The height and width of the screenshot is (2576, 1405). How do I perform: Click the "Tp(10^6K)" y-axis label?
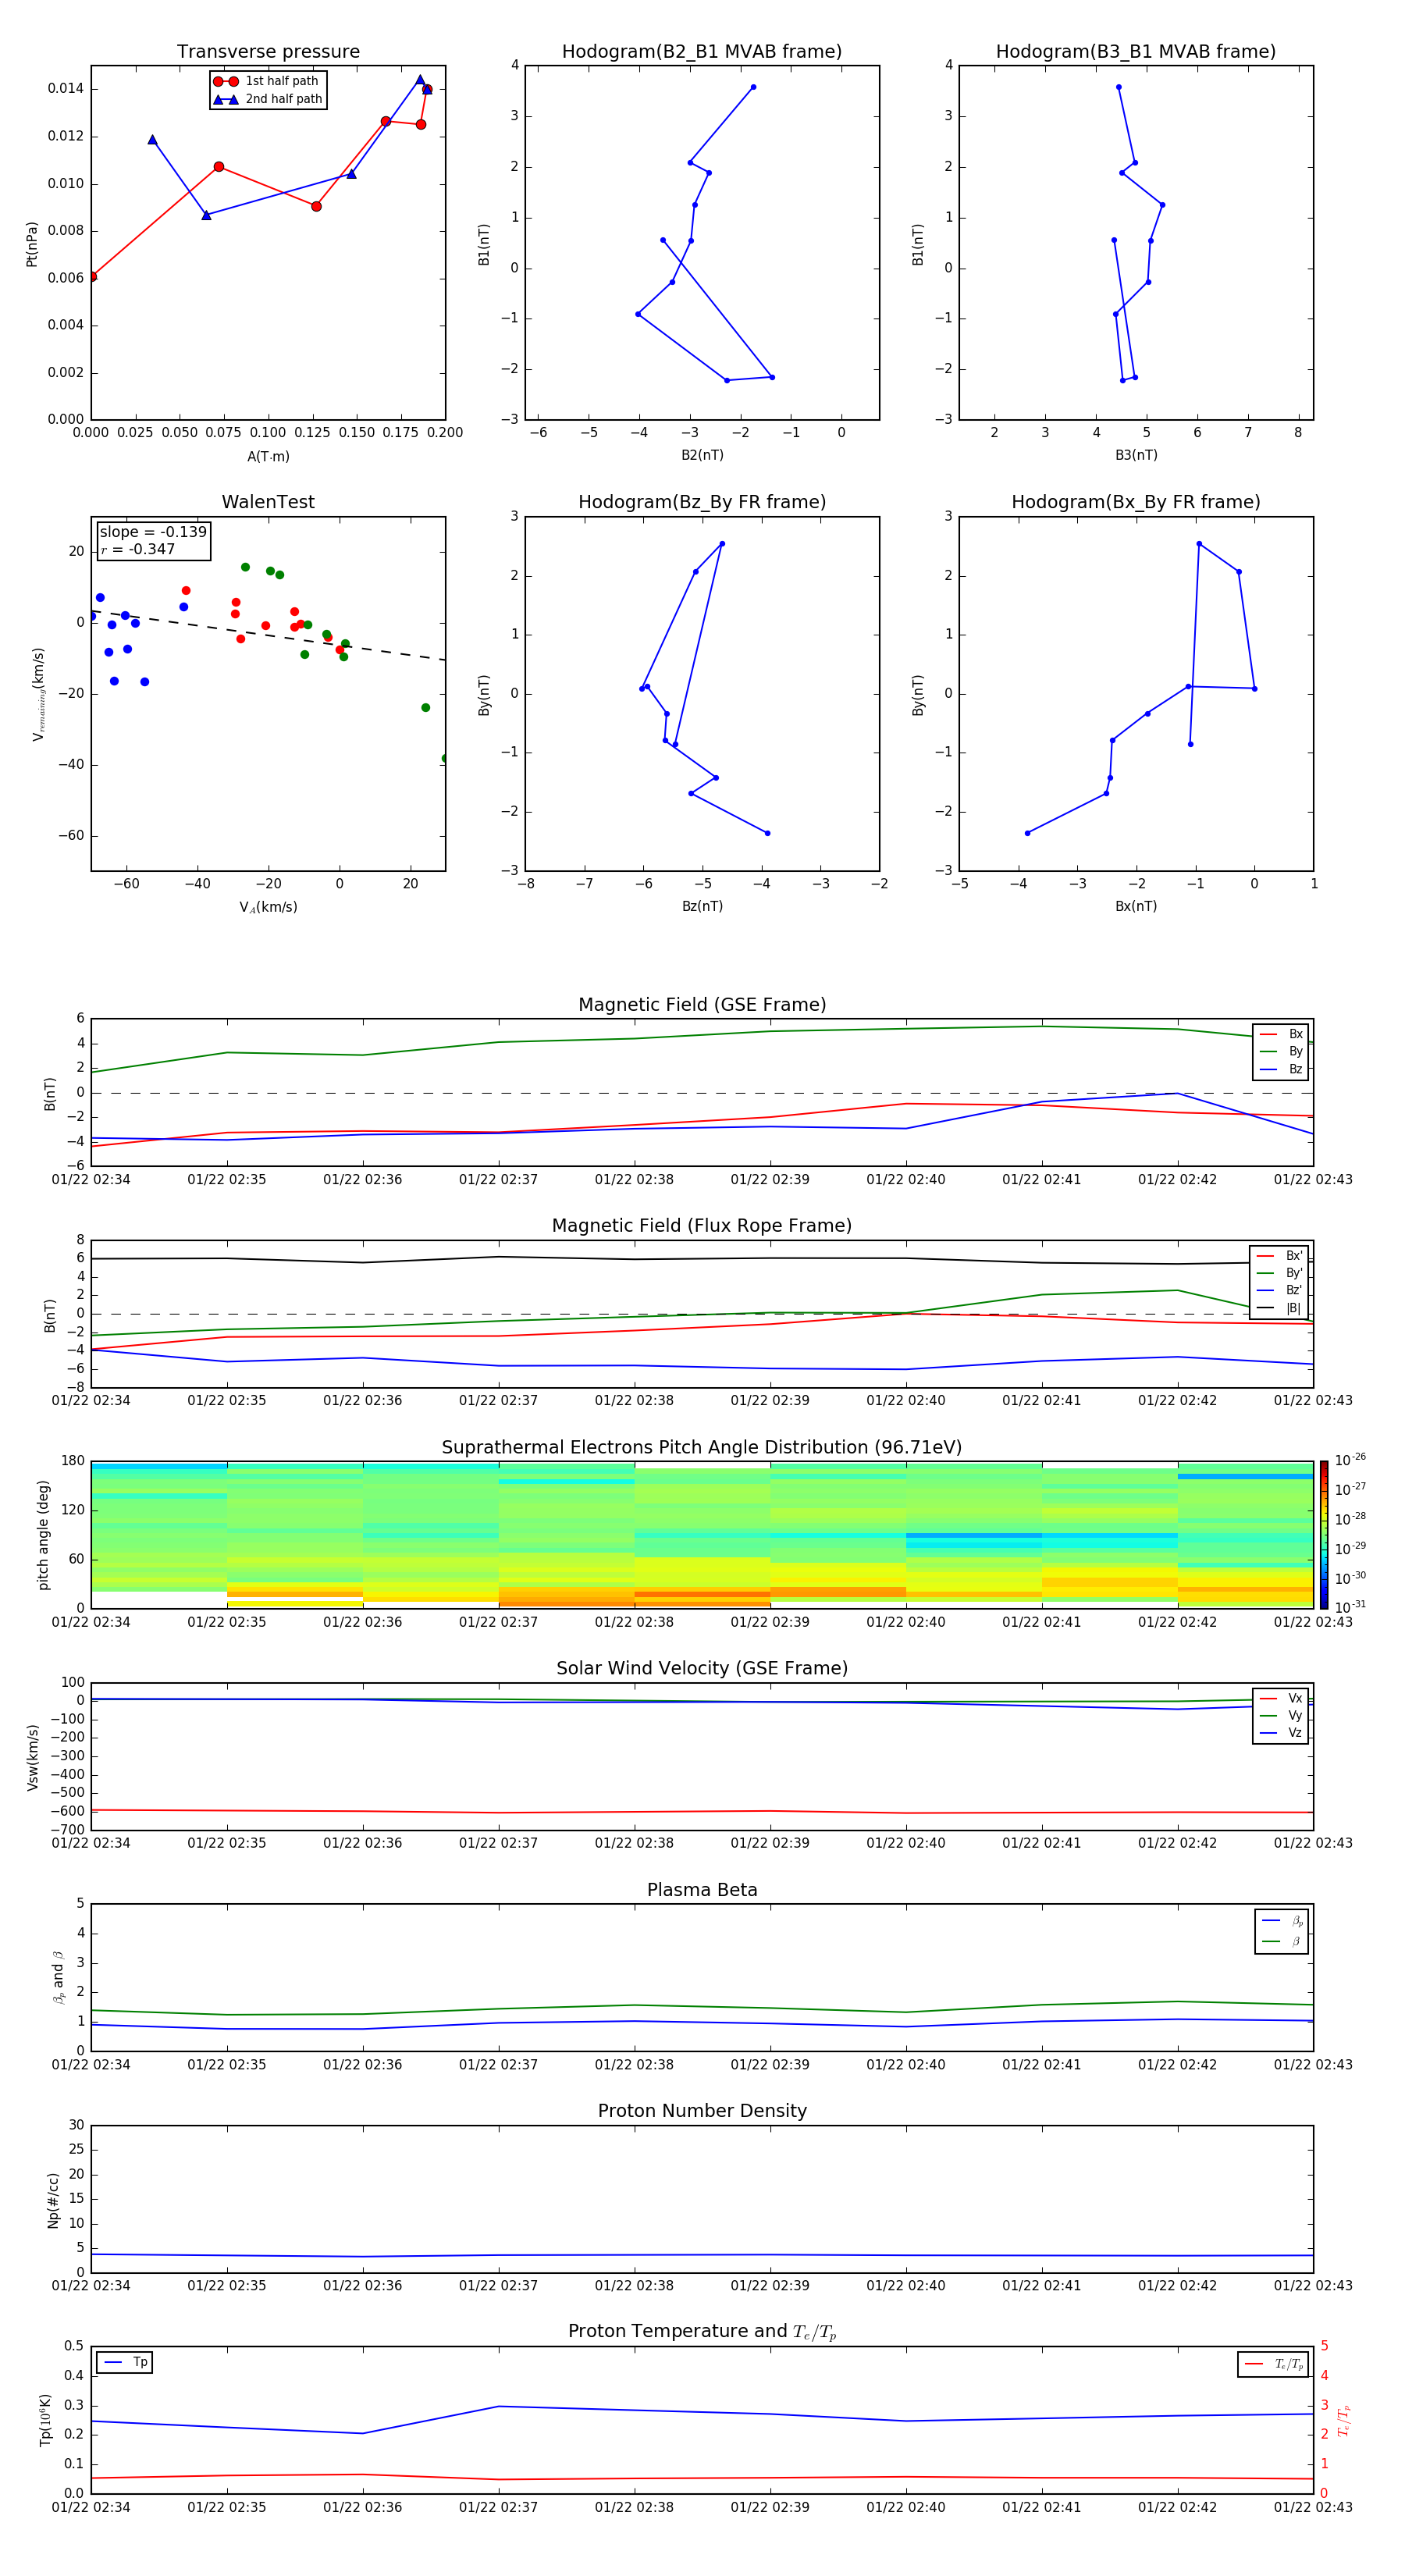[x=45, y=2420]
